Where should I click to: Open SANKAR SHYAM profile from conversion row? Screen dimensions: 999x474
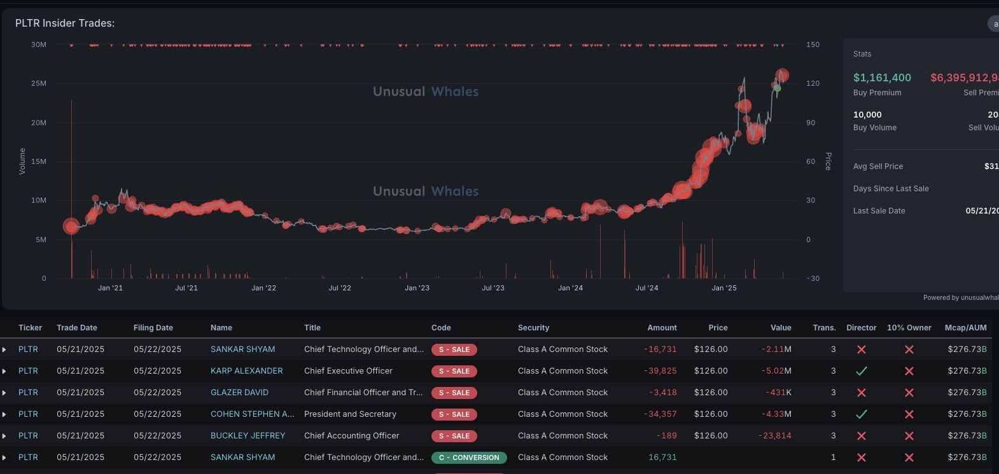[x=243, y=457]
